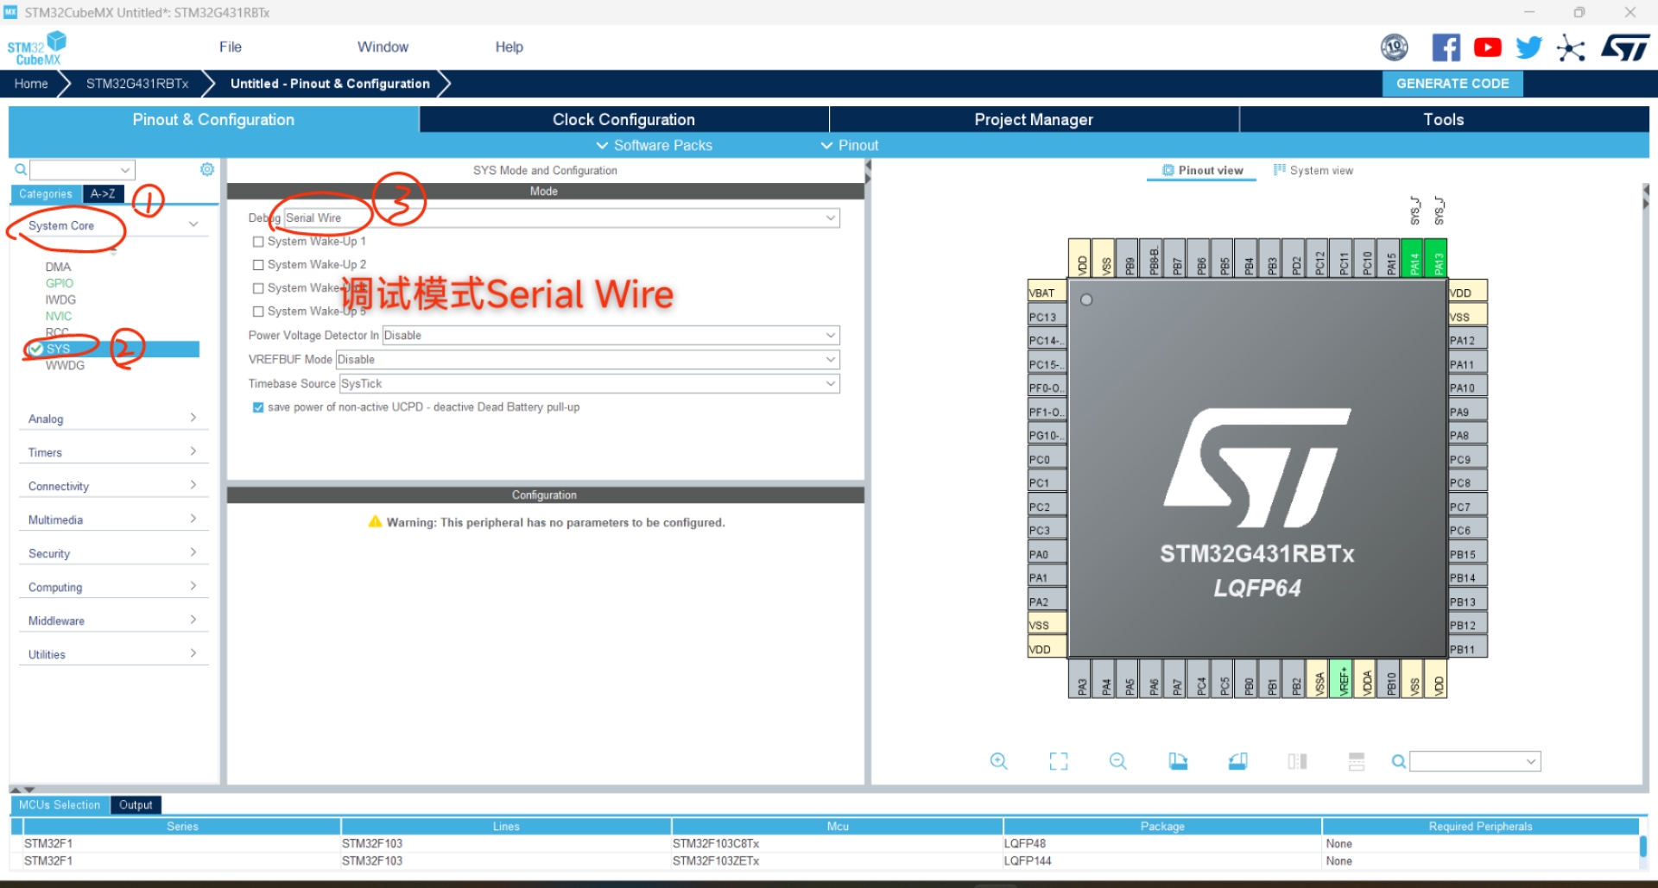Switch to the Clock Configuration tab

(623, 119)
